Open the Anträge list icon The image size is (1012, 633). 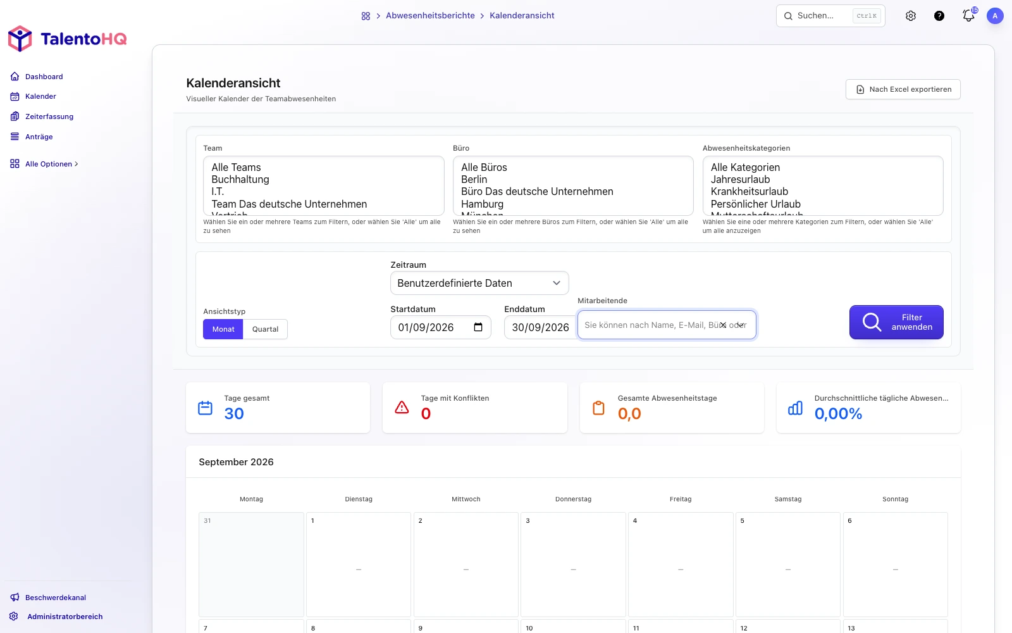coord(15,137)
